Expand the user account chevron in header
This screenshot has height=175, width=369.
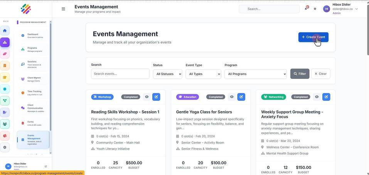[x=357, y=9]
